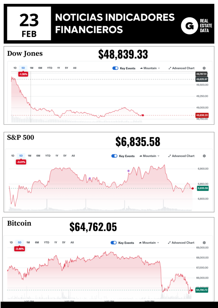The width and height of the screenshot is (218, 308).
Task: Open Mountain chart type dropdown for S&P 500
Action: 149,156
